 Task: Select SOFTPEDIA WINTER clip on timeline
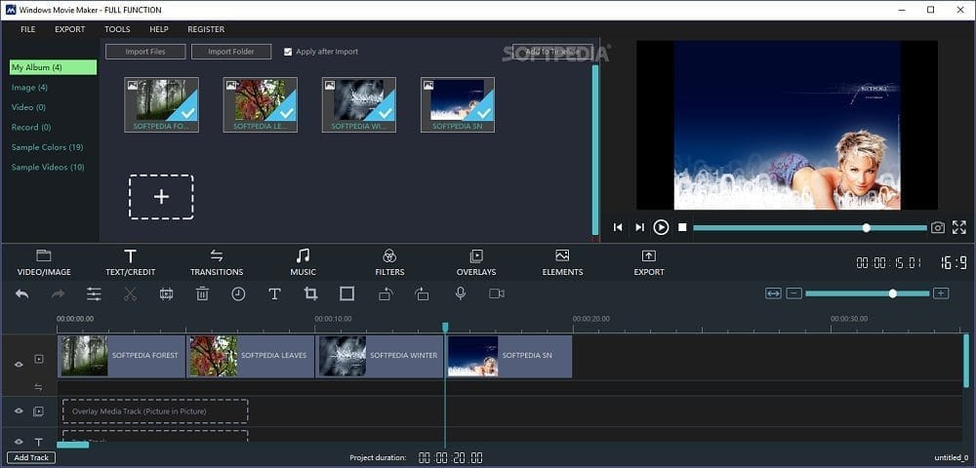(380, 356)
